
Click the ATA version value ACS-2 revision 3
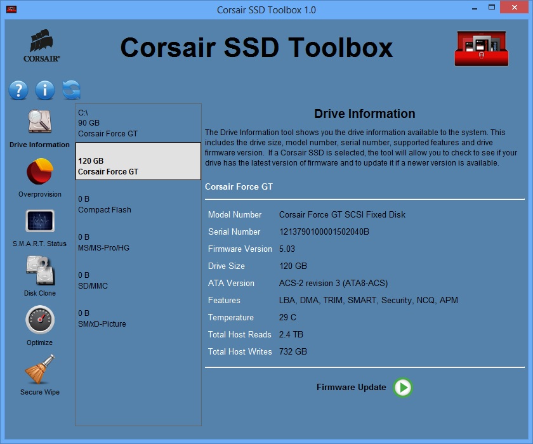pyautogui.click(x=333, y=284)
